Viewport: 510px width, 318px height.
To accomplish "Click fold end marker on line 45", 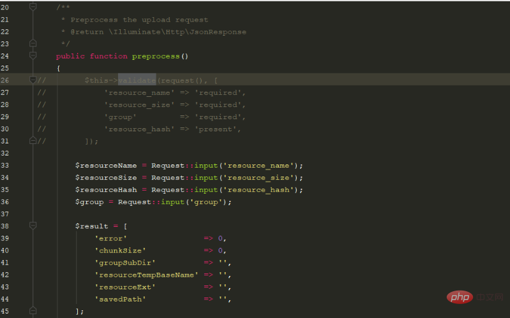I will (33, 311).
